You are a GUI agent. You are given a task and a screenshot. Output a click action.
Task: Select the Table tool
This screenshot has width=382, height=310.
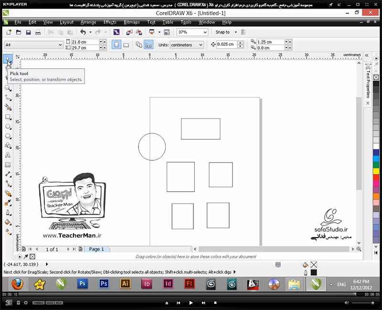pos(8,165)
